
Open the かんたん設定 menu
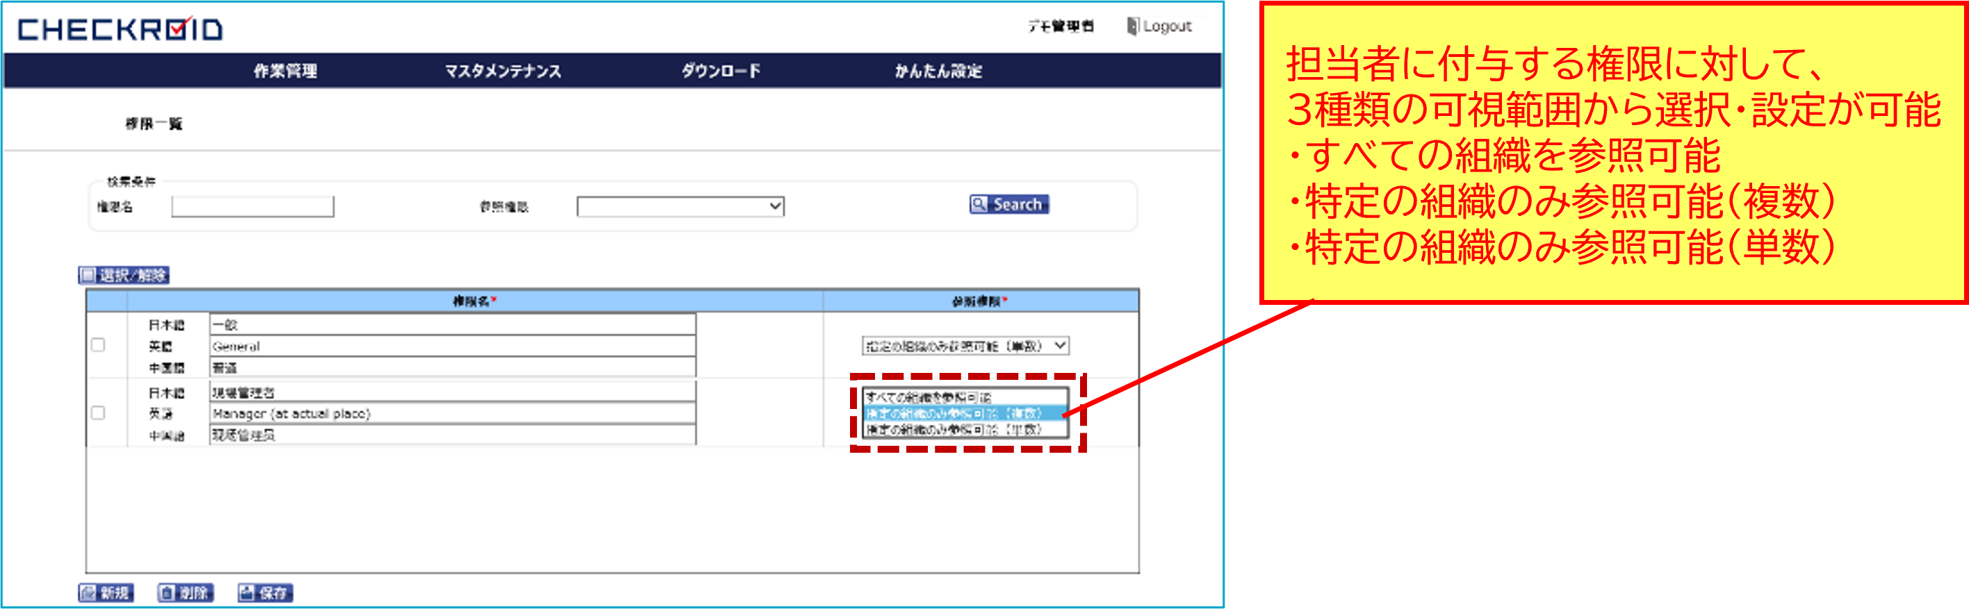tap(938, 71)
